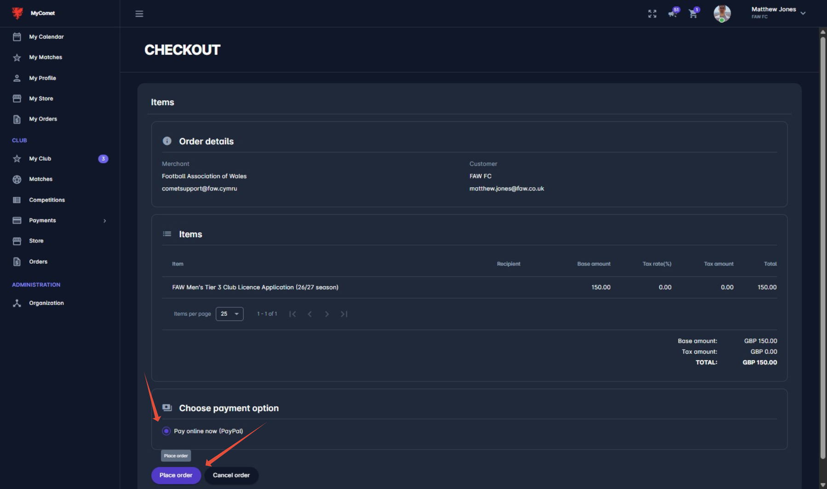Go to next page of items
This screenshot has width=827, height=489.
point(327,314)
